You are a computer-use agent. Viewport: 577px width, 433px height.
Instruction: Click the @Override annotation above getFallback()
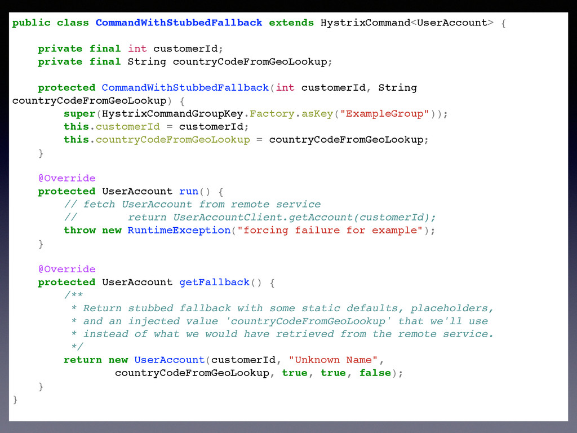coord(66,269)
